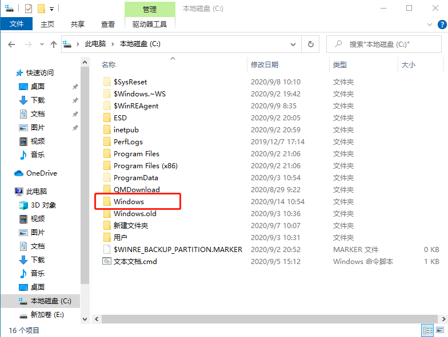Expand the address bar history dropdown
The width and height of the screenshot is (448, 337).
coord(293,44)
